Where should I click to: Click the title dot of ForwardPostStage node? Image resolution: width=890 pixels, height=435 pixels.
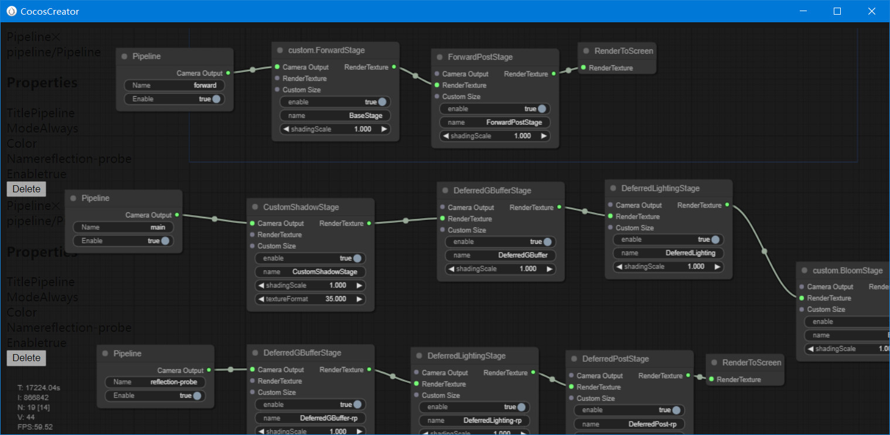pos(439,57)
